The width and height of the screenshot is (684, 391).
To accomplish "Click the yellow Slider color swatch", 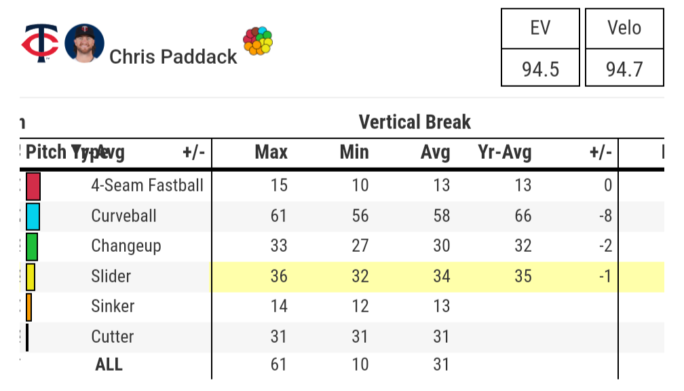I will pos(31,276).
